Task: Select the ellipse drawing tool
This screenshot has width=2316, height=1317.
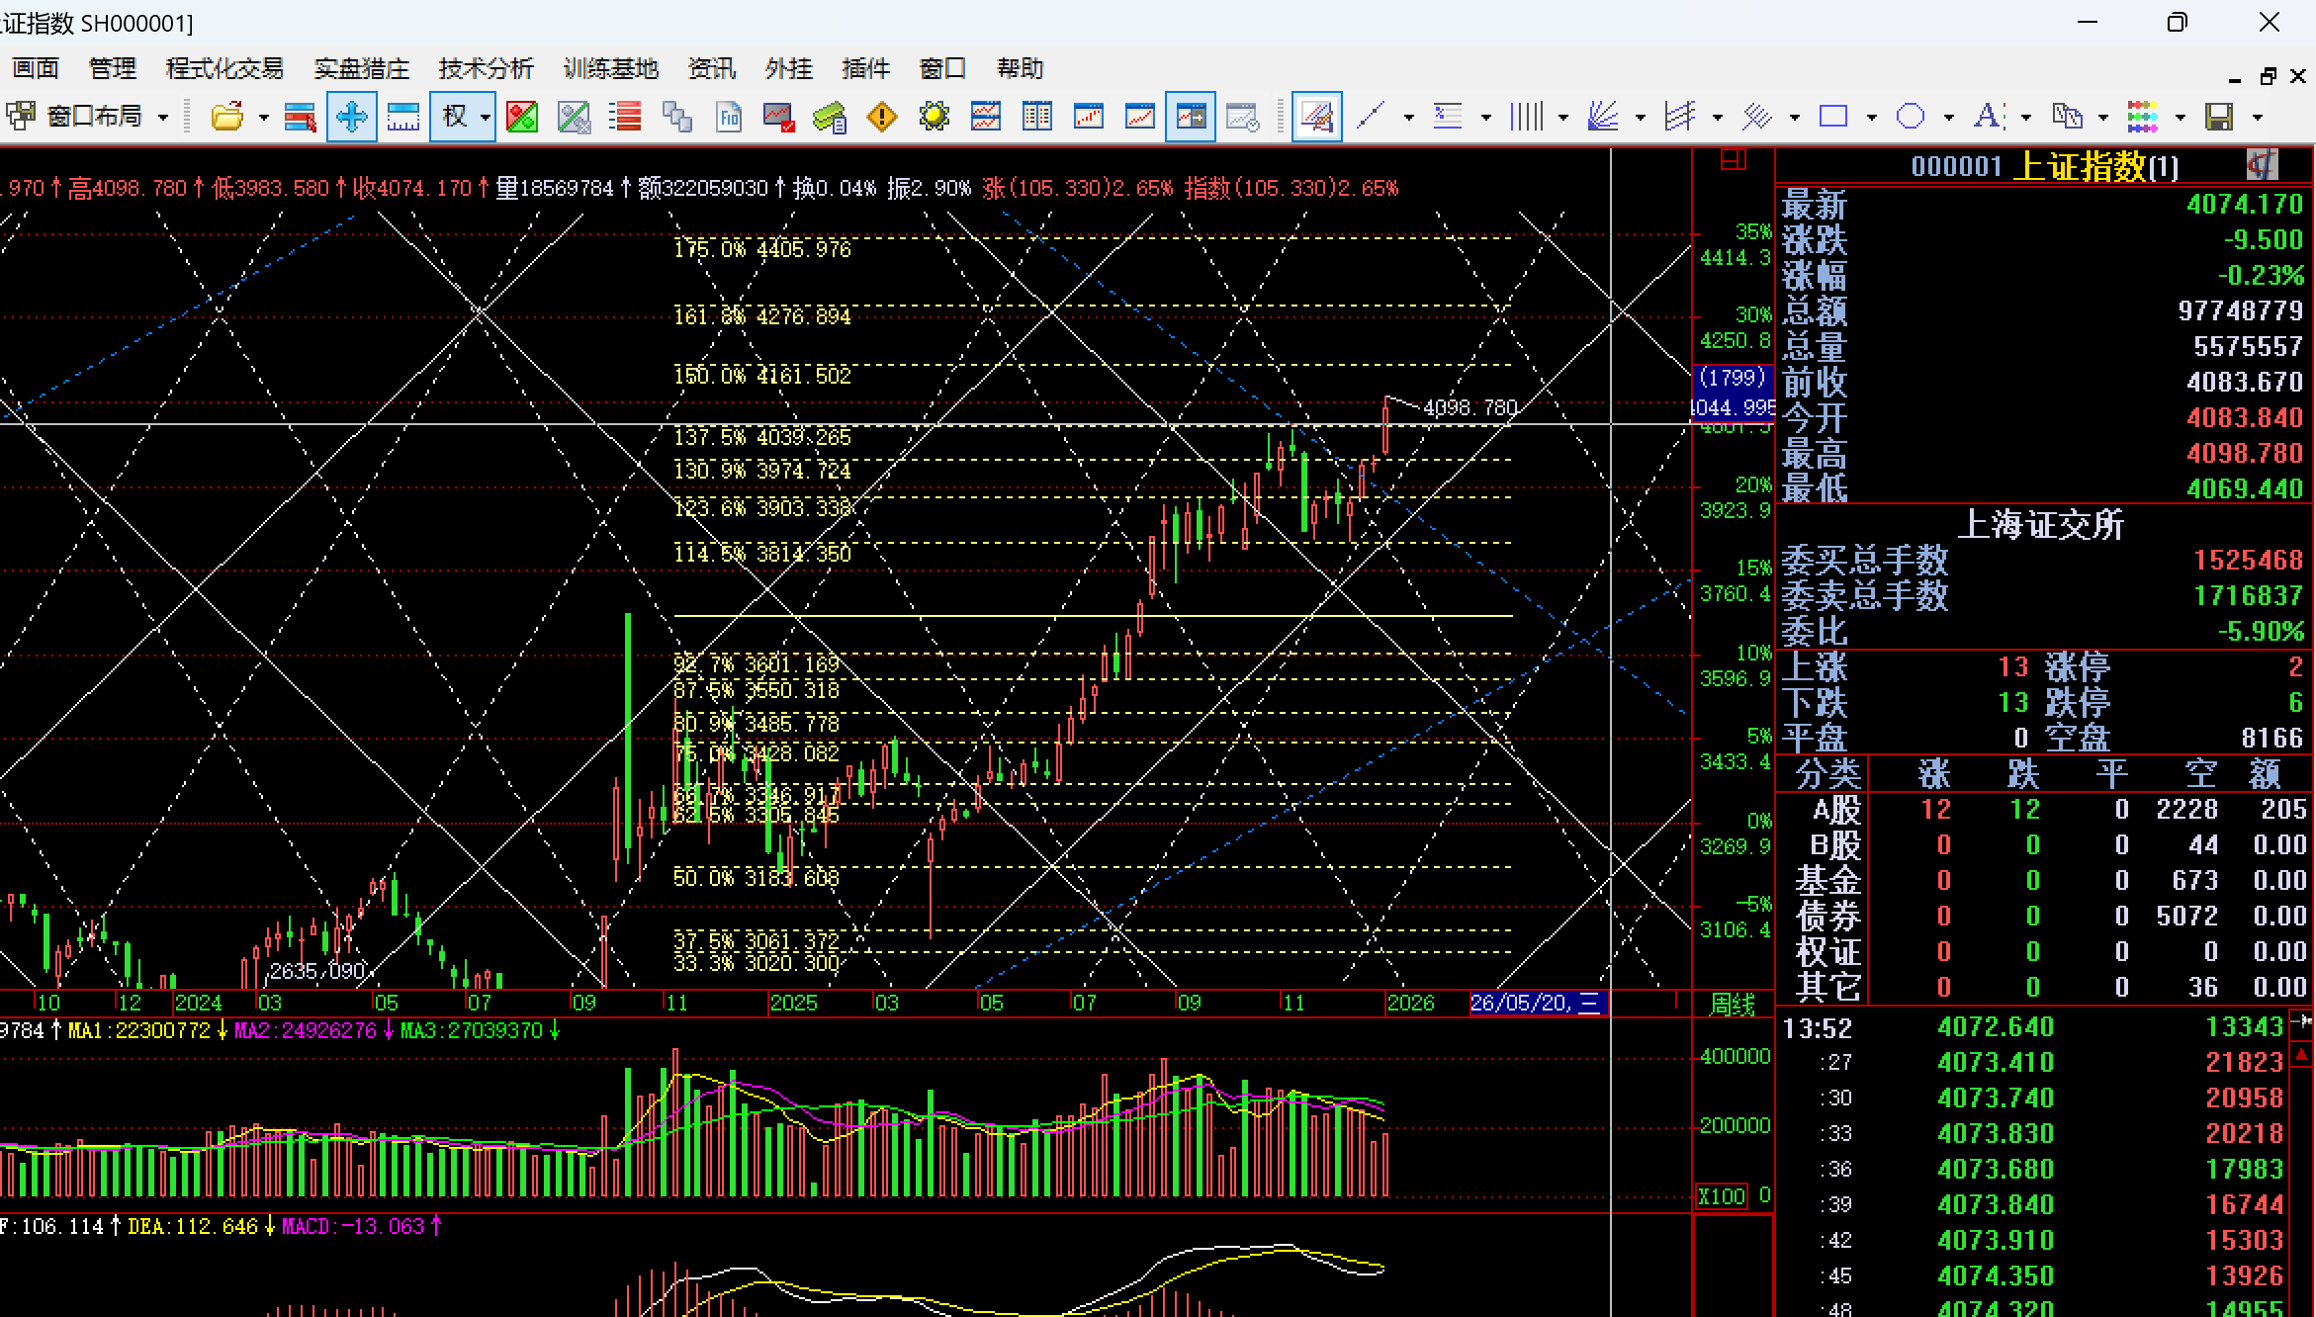Action: [x=1911, y=117]
